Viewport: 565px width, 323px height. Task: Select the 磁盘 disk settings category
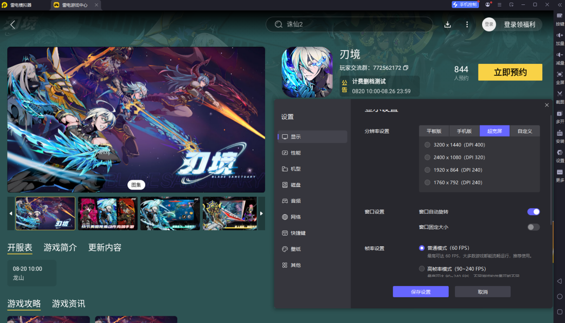(312, 185)
